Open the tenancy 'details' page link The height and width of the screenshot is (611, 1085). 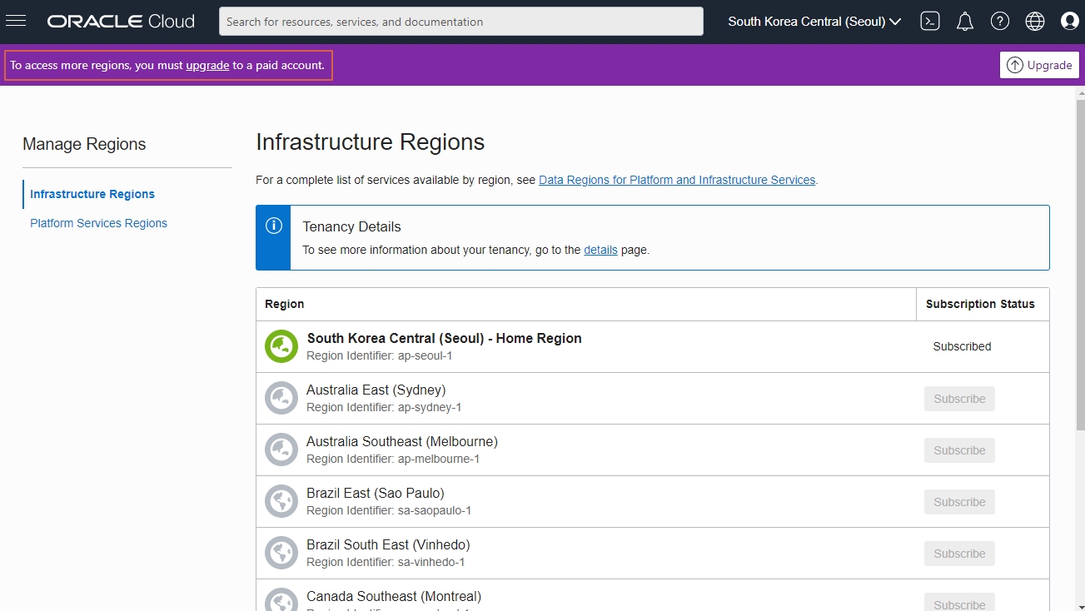point(600,250)
